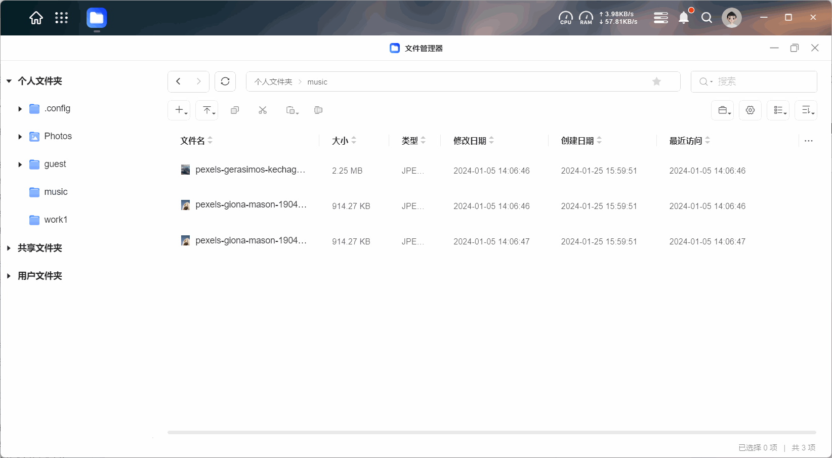Click 个人文件夹 sidebar heading label
This screenshot has width=832, height=458.
pyautogui.click(x=40, y=81)
